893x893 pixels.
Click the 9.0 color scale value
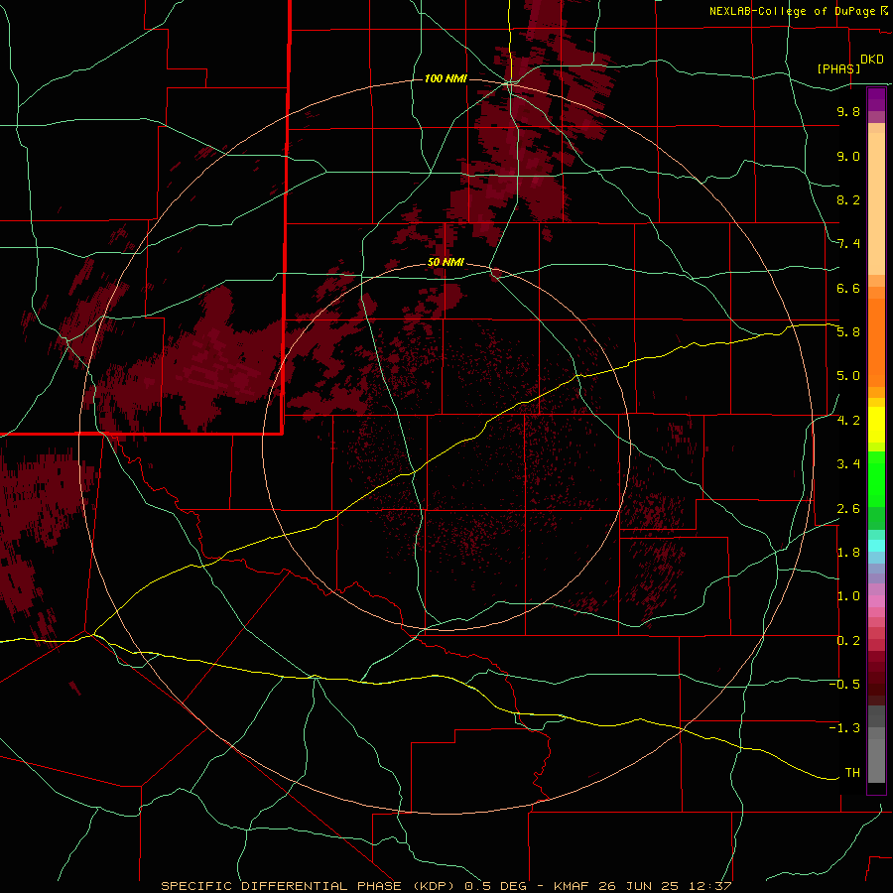(x=848, y=156)
